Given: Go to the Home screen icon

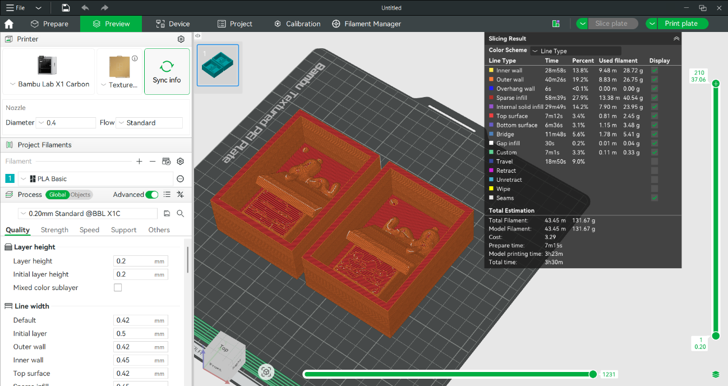Looking at the screenshot, I should (x=9, y=24).
